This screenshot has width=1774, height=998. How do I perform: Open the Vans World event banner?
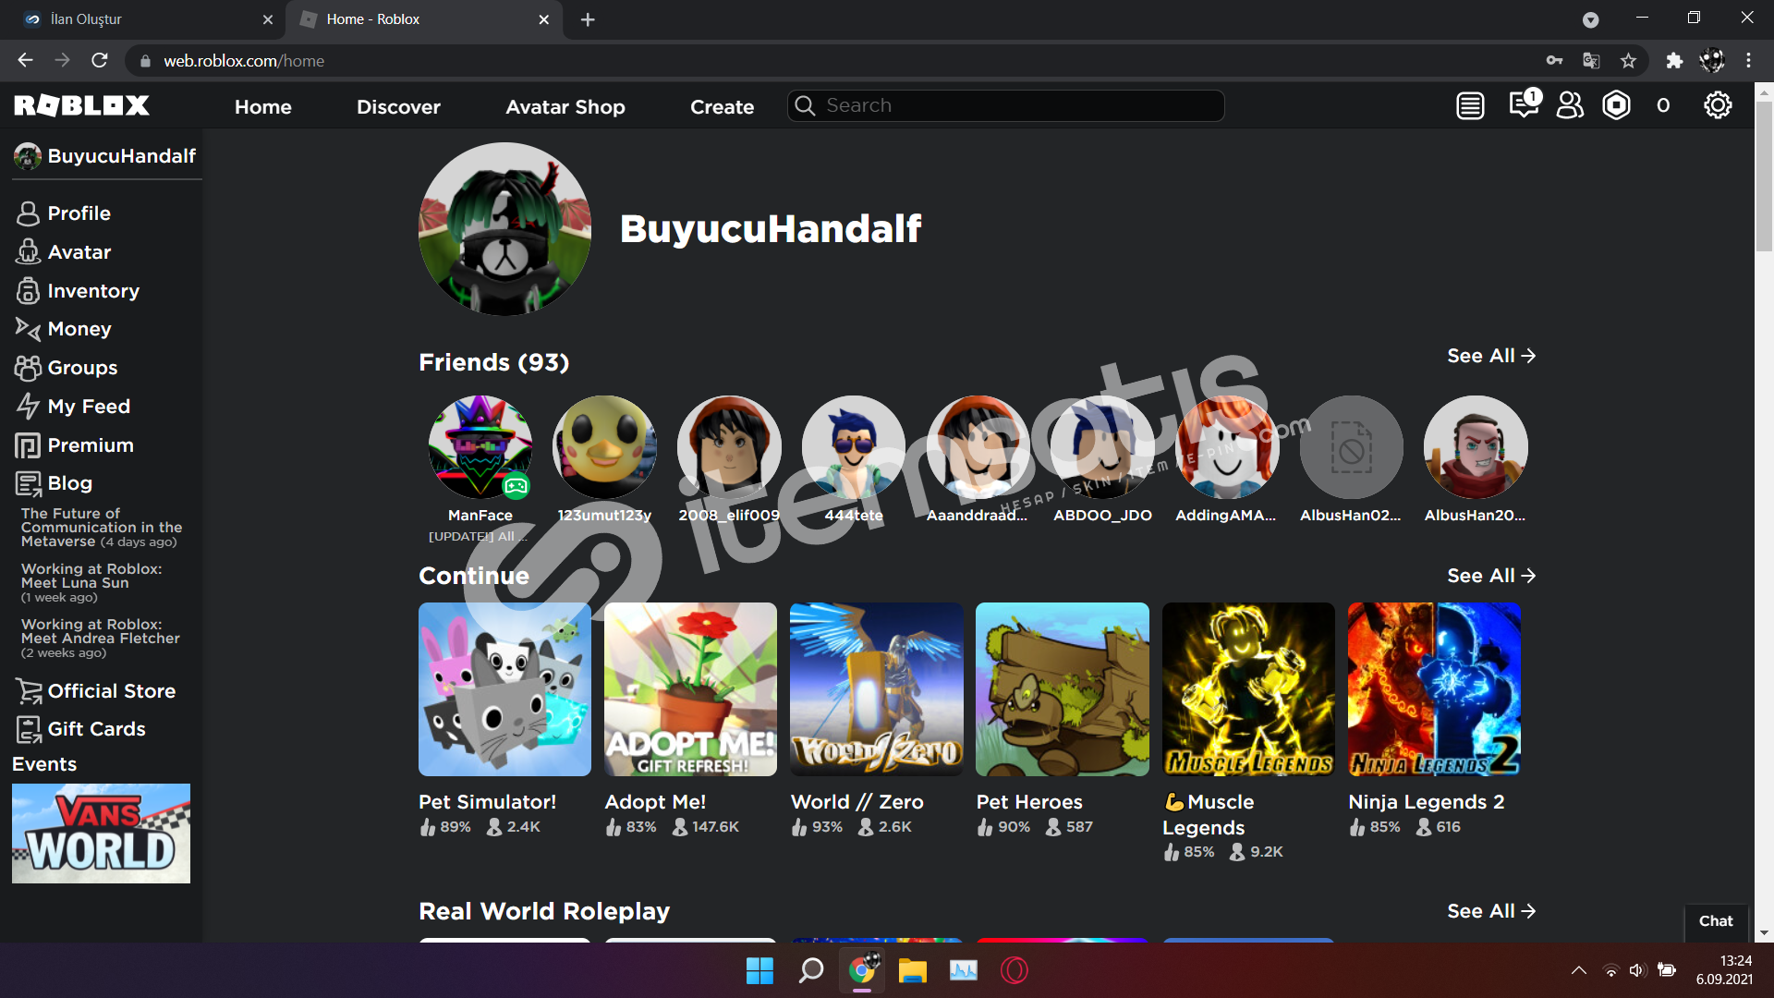click(101, 834)
